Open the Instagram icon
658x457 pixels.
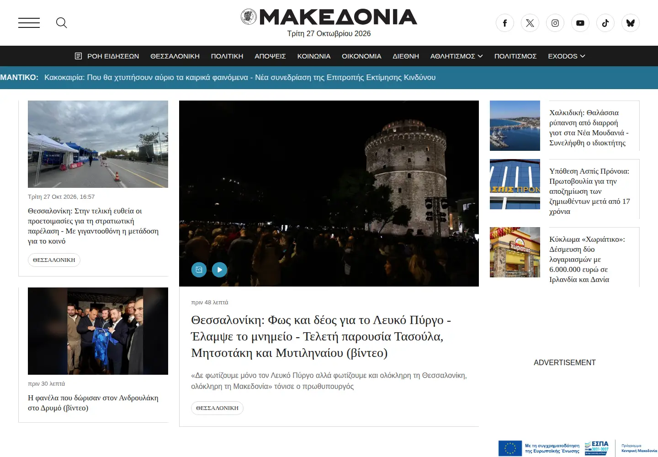coord(555,23)
